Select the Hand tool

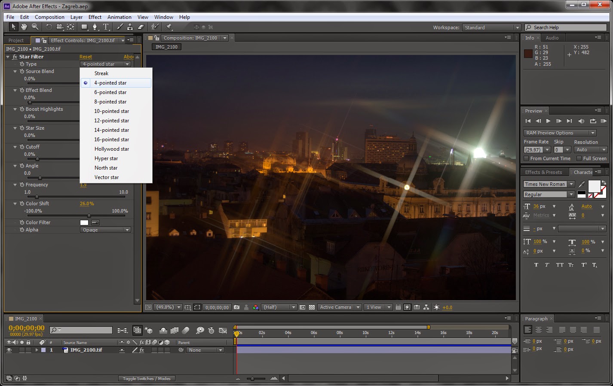[24, 27]
